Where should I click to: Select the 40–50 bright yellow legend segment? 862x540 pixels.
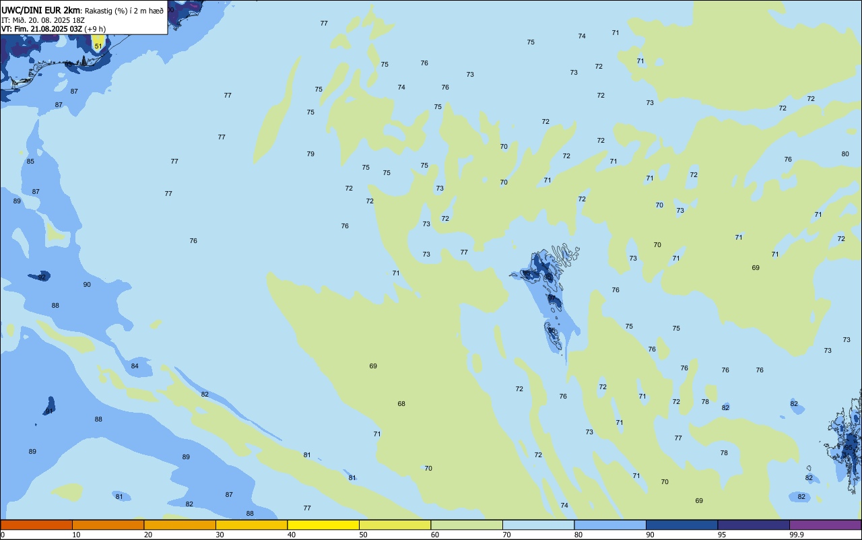pyautogui.click(x=323, y=525)
